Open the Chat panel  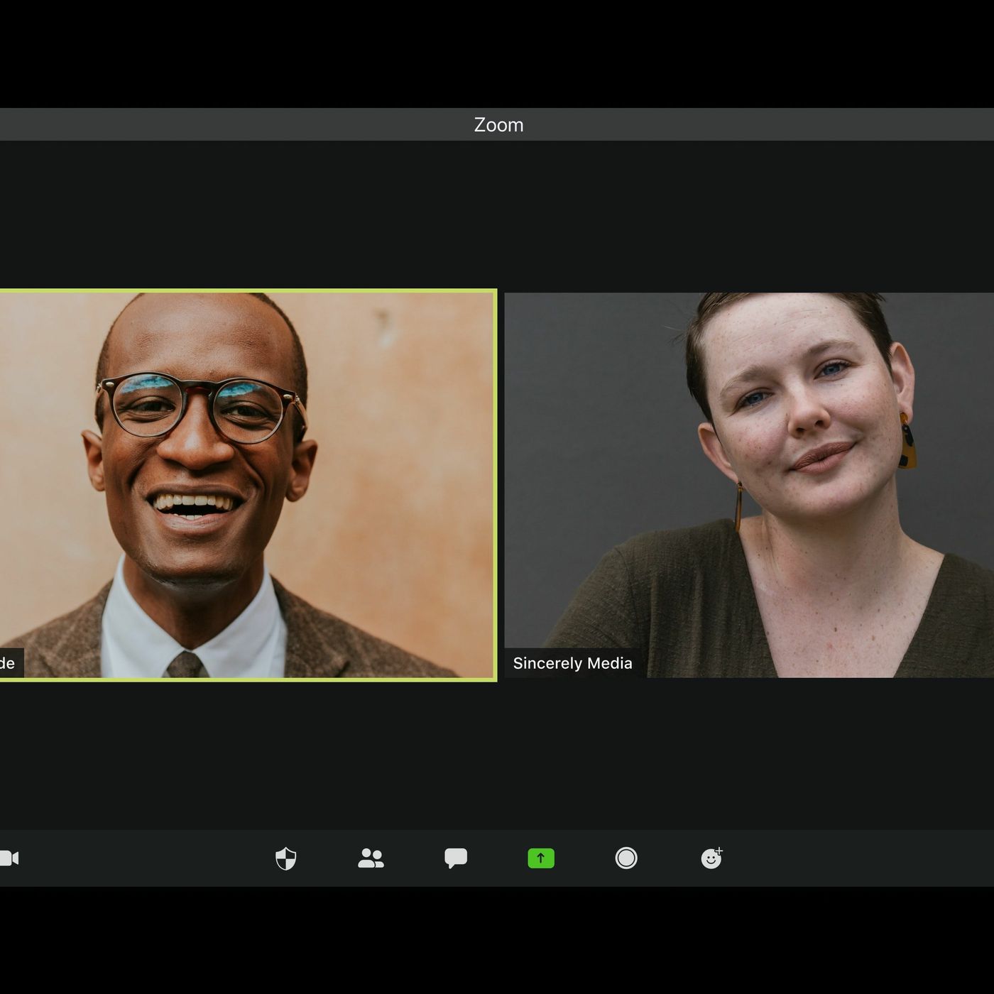coord(456,858)
